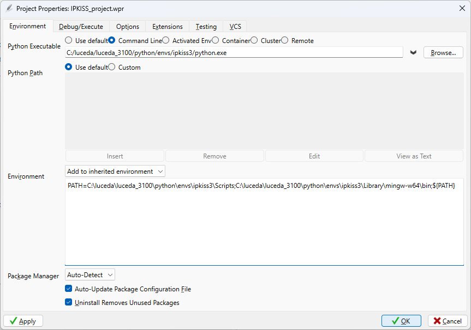Go to the Extensions tab
The height and width of the screenshot is (330, 471).
168,27
